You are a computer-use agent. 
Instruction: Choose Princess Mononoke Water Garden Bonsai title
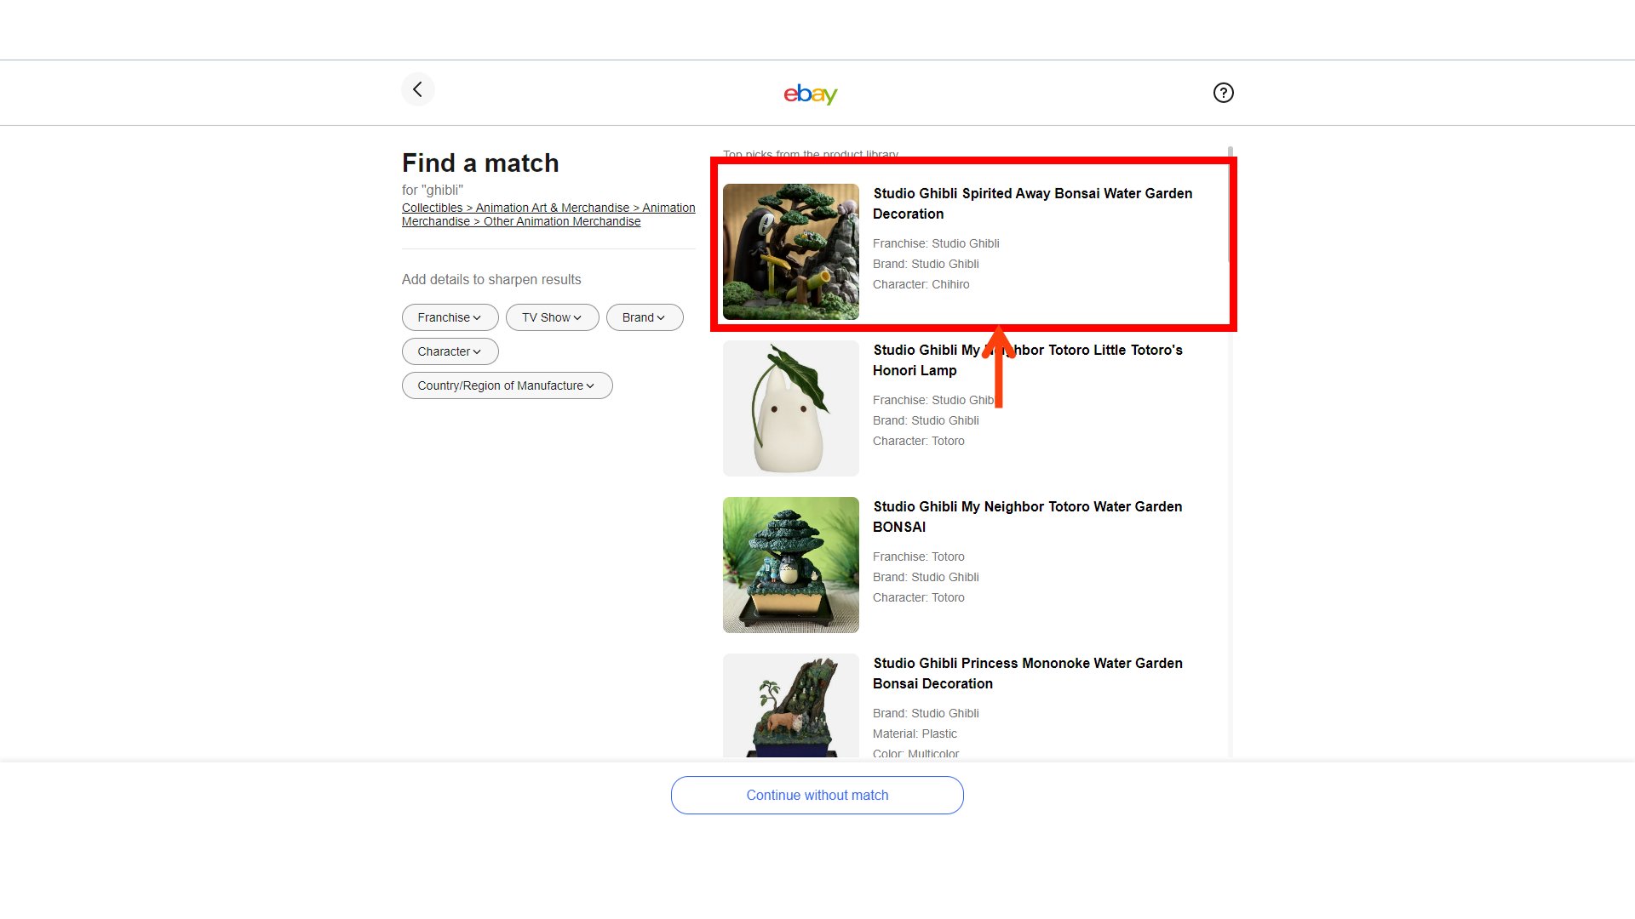(1027, 673)
